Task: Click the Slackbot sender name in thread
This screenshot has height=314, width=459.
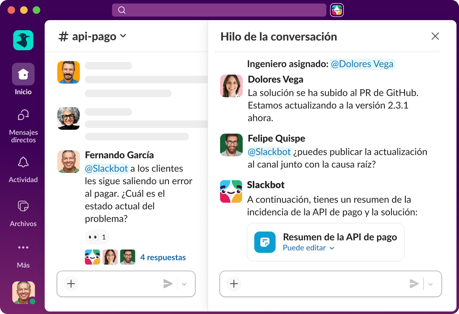Action: pyautogui.click(x=266, y=185)
